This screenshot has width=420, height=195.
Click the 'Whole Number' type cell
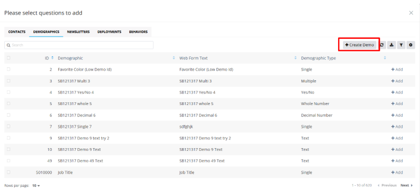[315, 103]
